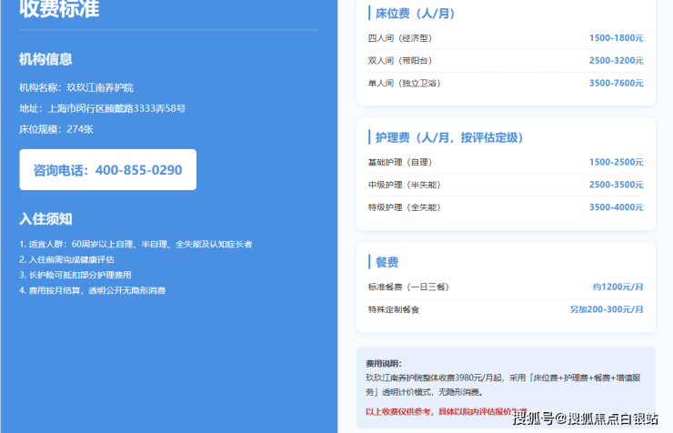Click notice item 3 长护险可抵扣部分护理费用
673x433 pixels.
coord(75,275)
